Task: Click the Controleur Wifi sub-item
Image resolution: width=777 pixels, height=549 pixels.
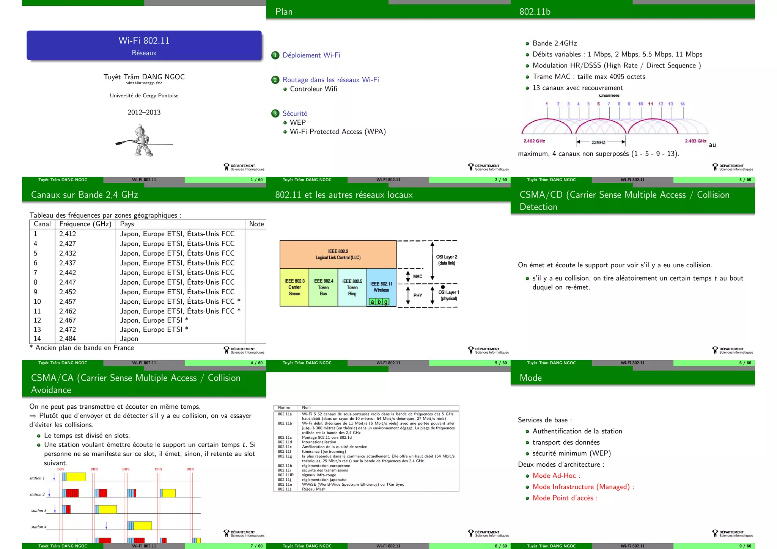Action: tap(313, 89)
